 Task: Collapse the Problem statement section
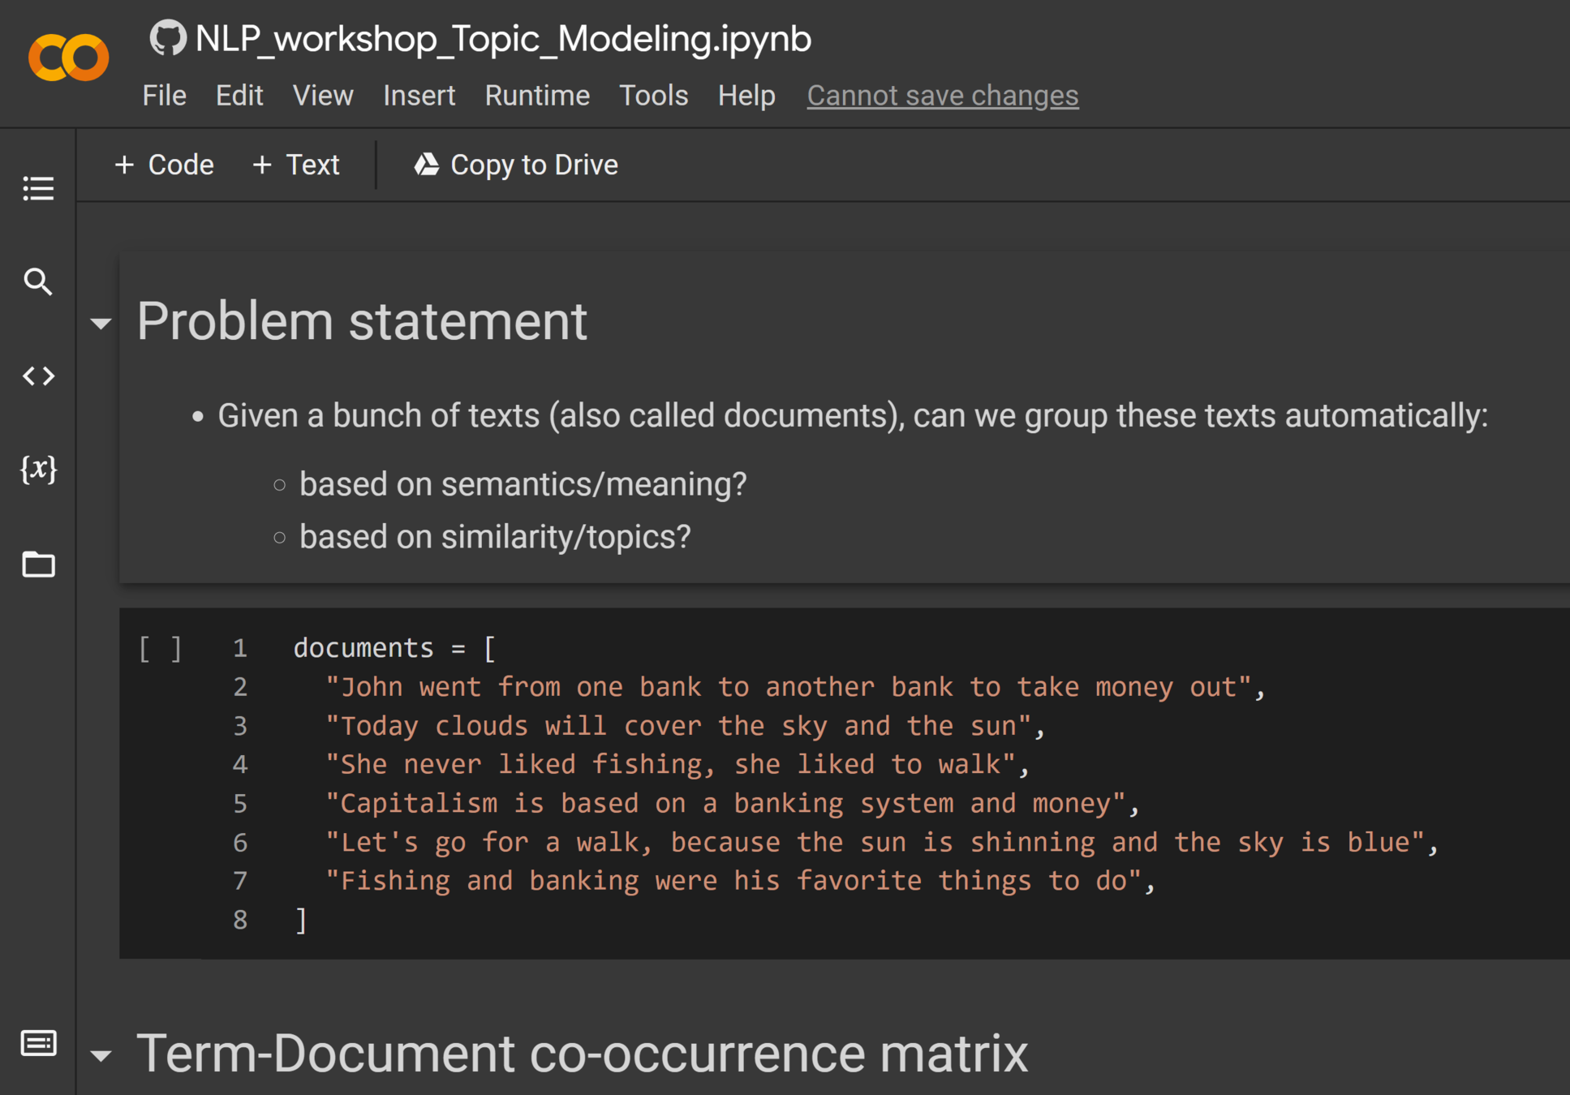point(101,324)
